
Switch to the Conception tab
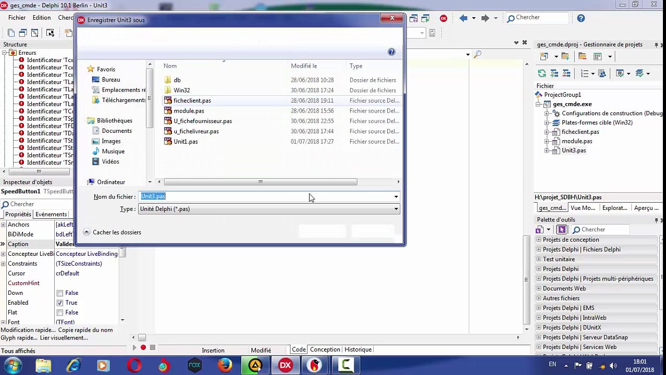tap(325, 349)
